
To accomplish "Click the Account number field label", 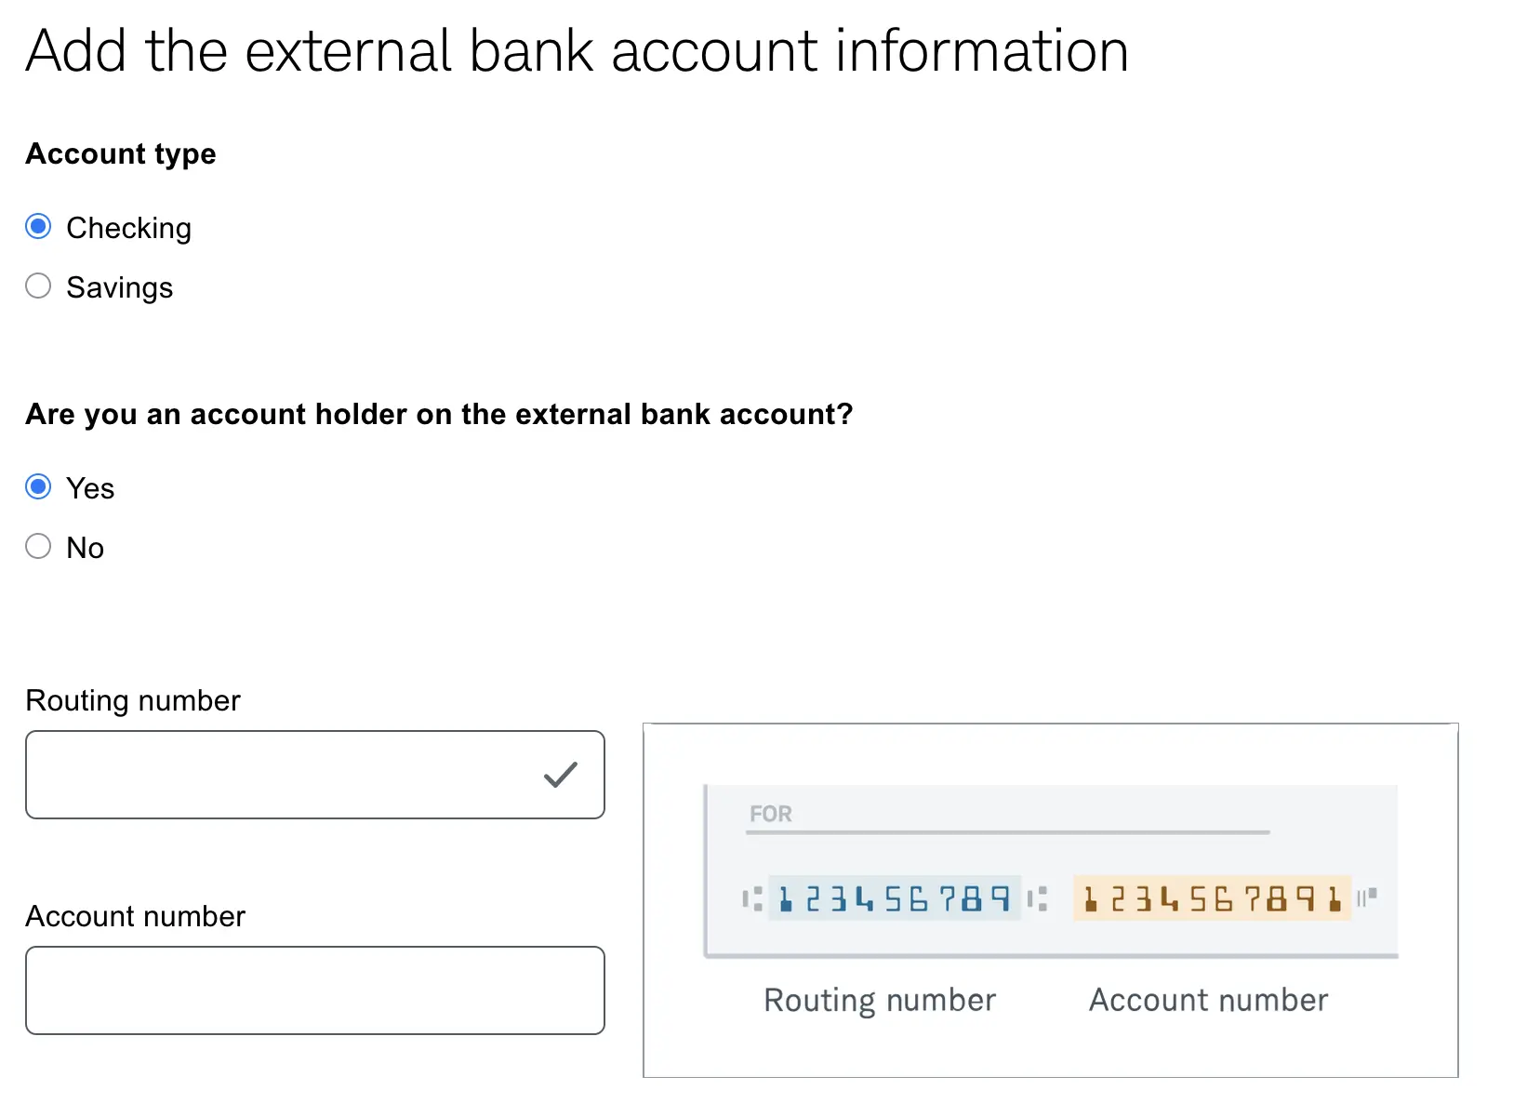I will (135, 916).
